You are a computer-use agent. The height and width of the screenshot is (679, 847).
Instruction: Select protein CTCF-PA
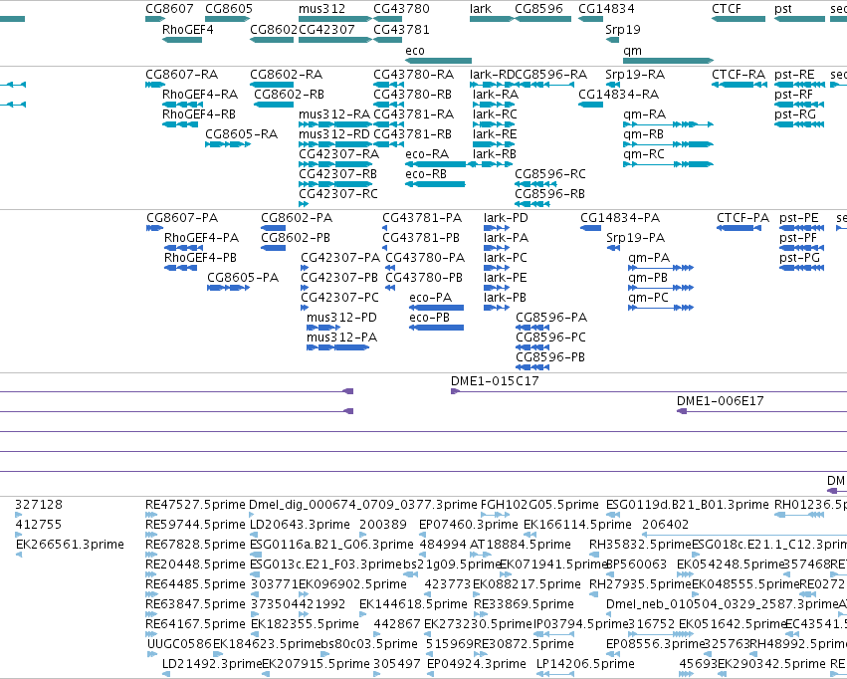coord(742,218)
